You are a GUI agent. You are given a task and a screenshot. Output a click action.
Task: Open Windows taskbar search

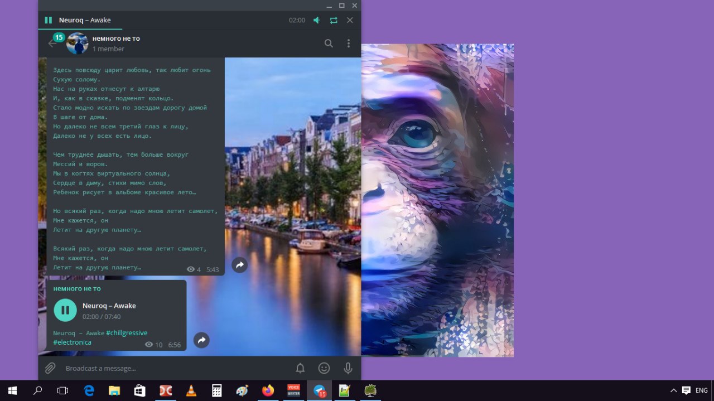37,391
